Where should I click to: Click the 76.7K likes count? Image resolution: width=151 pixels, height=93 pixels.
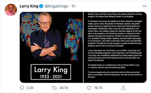click(x=98, y=88)
